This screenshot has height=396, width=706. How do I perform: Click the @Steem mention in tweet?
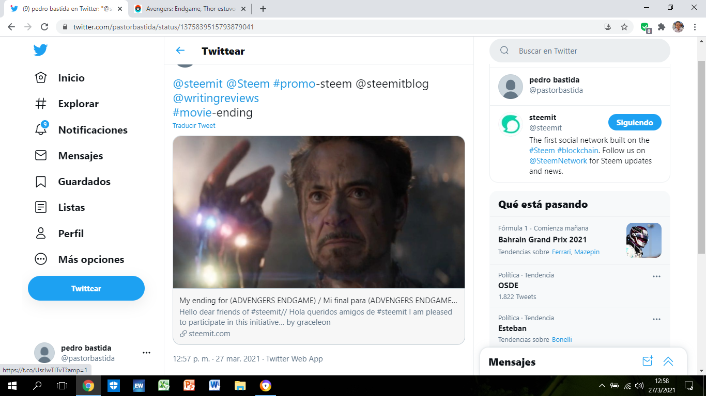tap(248, 84)
